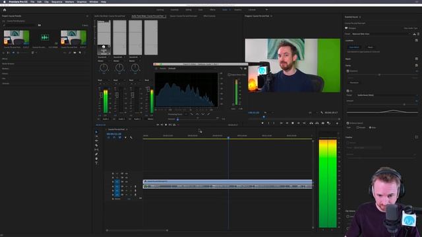This screenshot has height=237, width=422.
Task: Adjust the EQ Amount slider handle
Action: (x=404, y=104)
